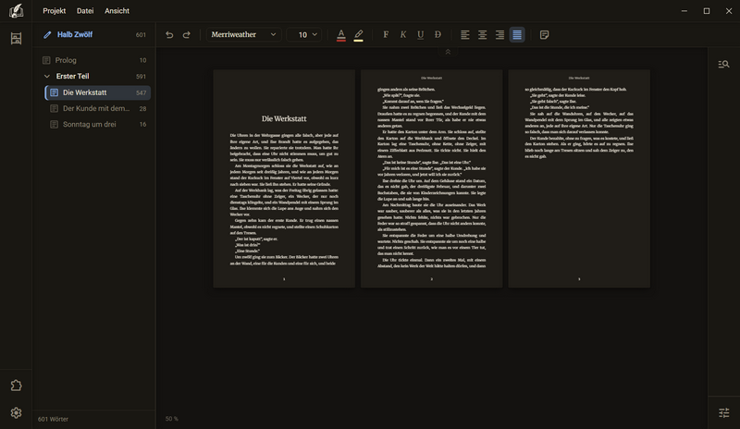Click word count 547 for Die Werkstatt
Image resolution: width=740 pixels, height=429 pixels.
[x=142, y=93]
